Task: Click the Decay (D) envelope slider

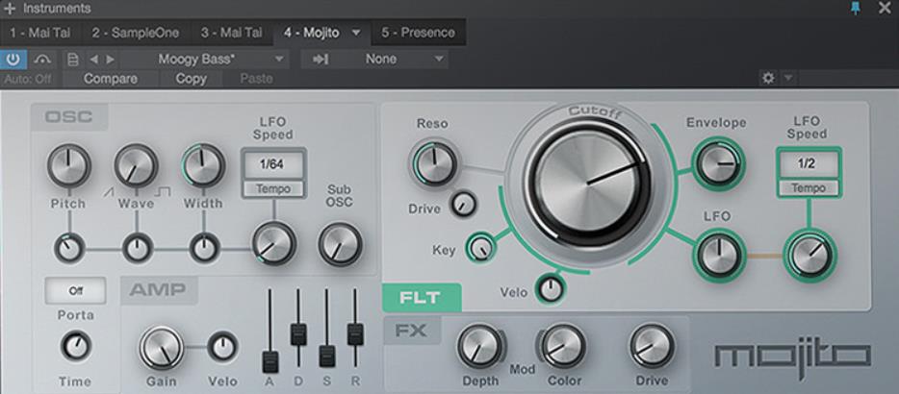Action: pos(298,335)
